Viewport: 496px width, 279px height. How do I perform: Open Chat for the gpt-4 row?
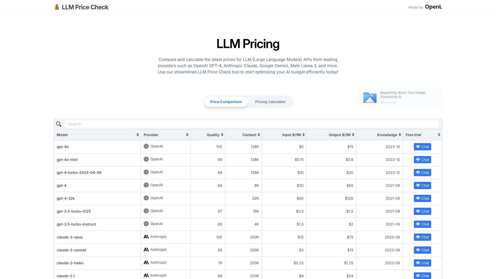coord(422,185)
